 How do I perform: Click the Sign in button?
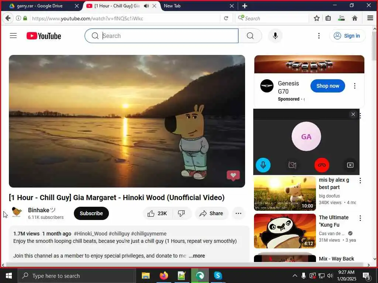[347, 36]
